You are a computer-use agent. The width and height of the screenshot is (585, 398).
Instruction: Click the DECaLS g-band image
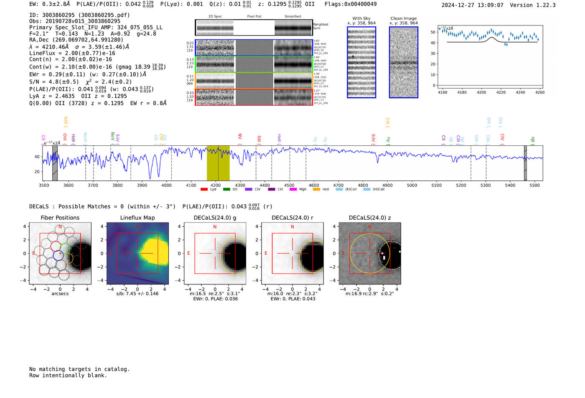tap(215, 254)
